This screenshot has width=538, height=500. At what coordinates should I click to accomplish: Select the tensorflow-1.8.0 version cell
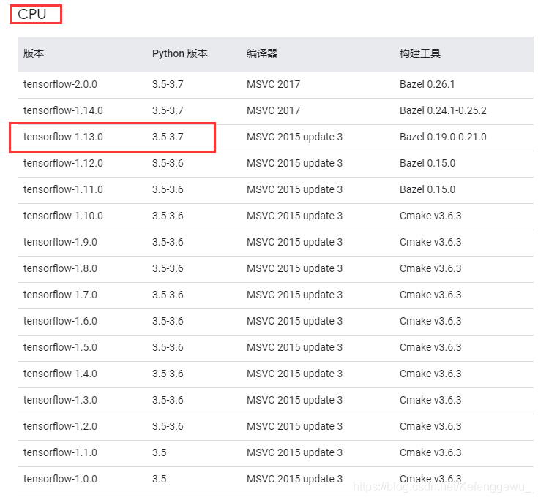click(60, 268)
